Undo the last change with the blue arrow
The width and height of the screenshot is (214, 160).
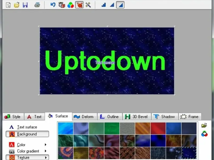[53, 5]
